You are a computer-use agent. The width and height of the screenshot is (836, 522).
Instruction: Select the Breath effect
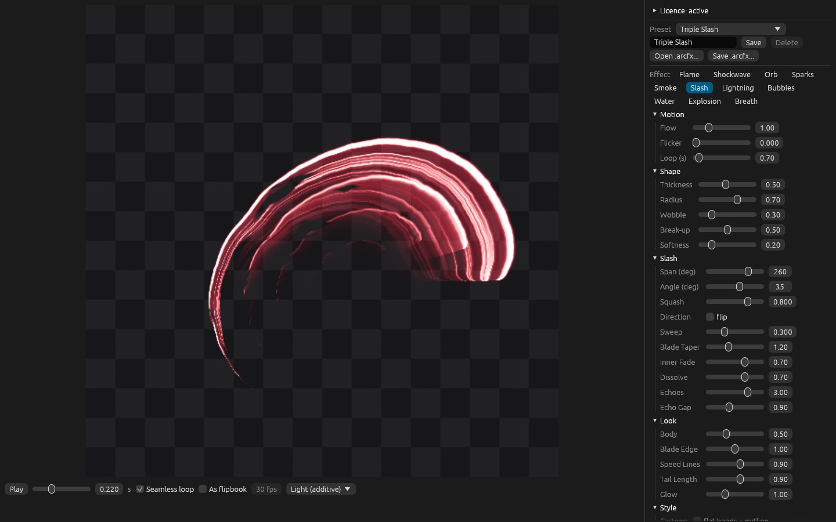click(746, 101)
